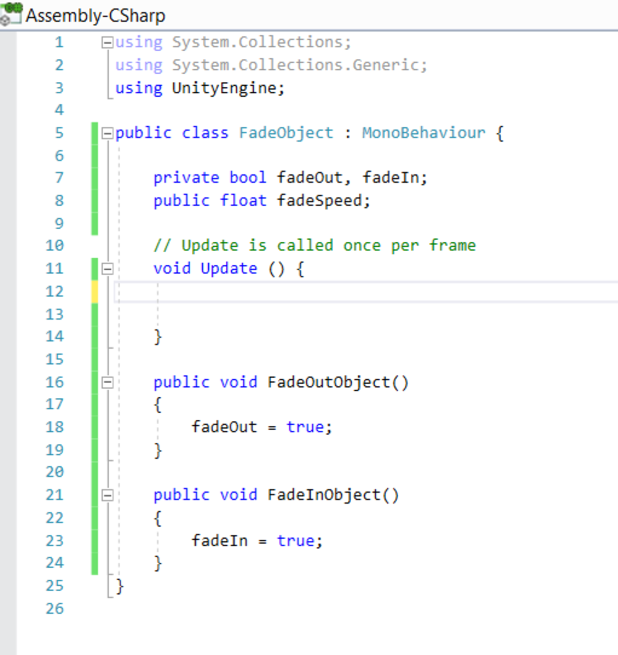Click the fadeIn = true statement
The height and width of the screenshot is (655, 618).
[256, 540]
